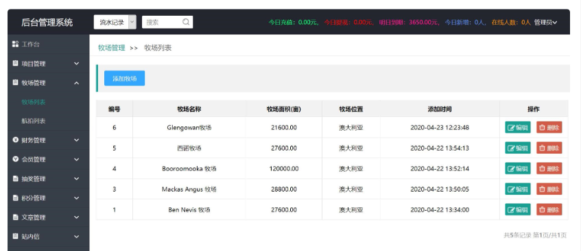Select 牧场列表 in the sidebar
The image size is (581, 251).
(x=34, y=102)
